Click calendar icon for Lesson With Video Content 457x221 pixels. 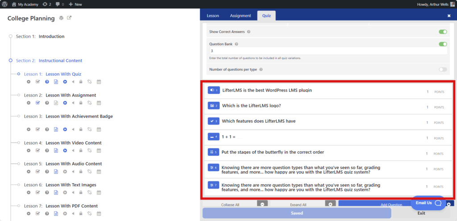99,150
